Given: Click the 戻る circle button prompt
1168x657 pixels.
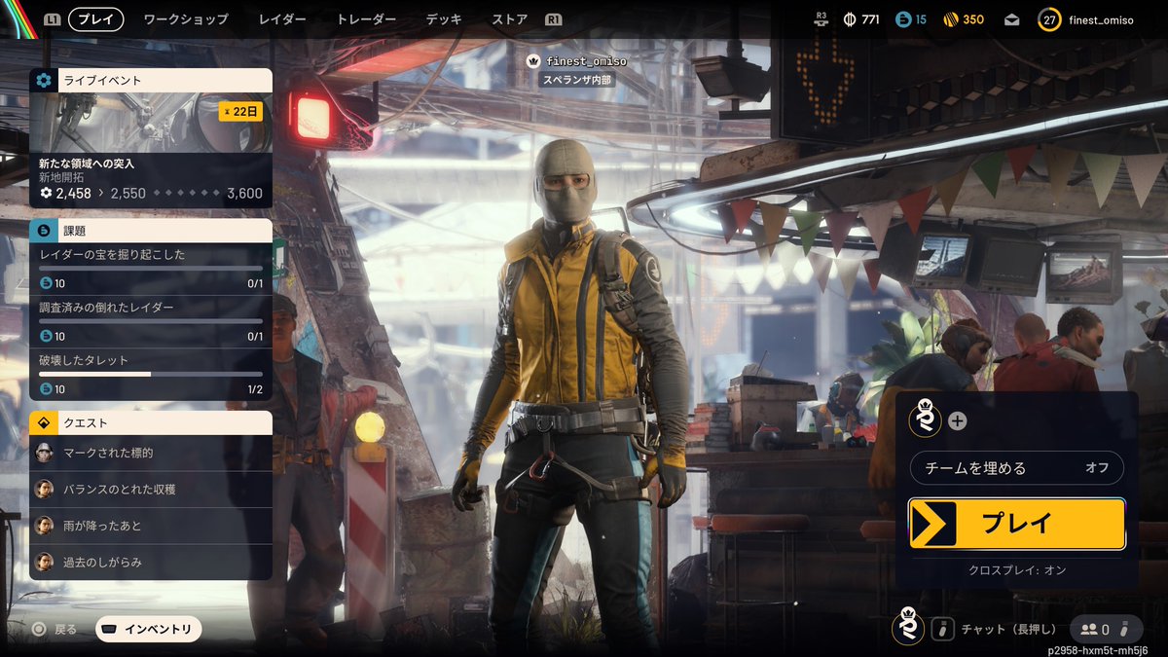Looking at the screenshot, I should [x=39, y=629].
